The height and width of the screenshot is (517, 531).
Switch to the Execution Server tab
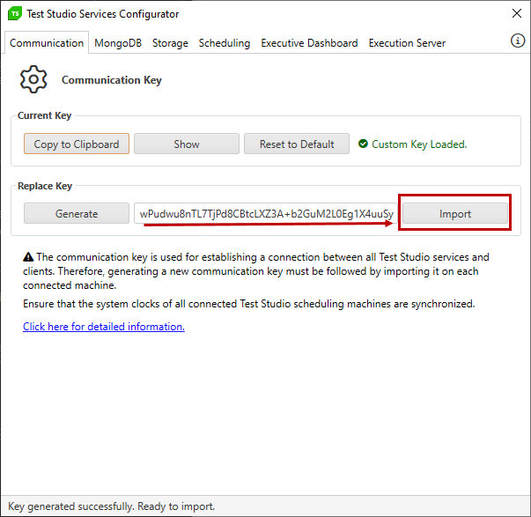pyautogui.click(x=407, y=43)
